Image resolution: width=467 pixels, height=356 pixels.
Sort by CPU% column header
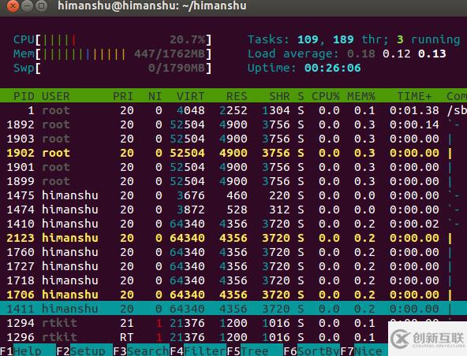point(326,96)
